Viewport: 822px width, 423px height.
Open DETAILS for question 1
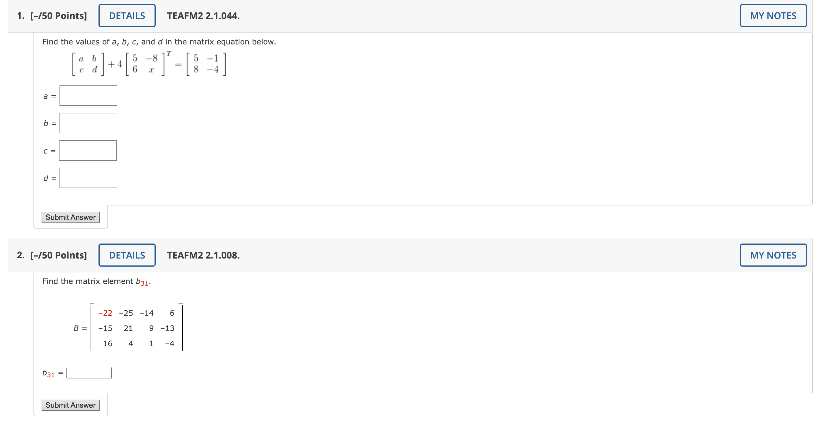click(127, 15)
